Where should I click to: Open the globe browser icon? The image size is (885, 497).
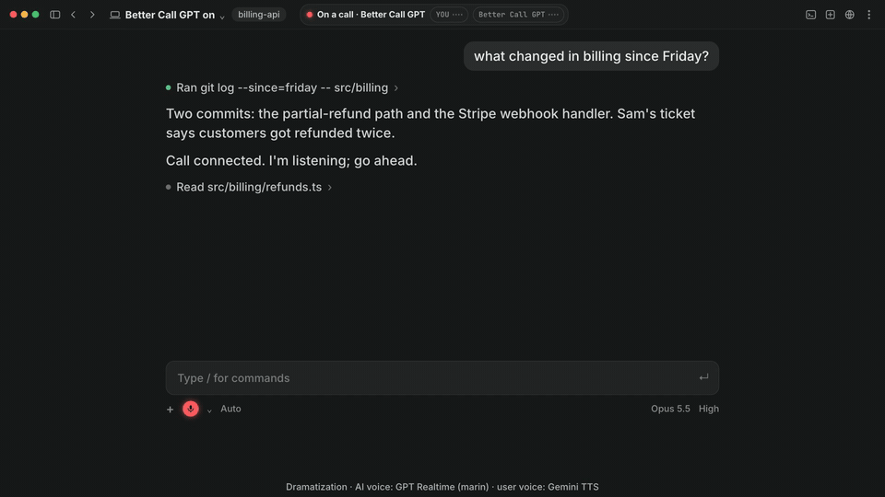(x=849, y=15)
